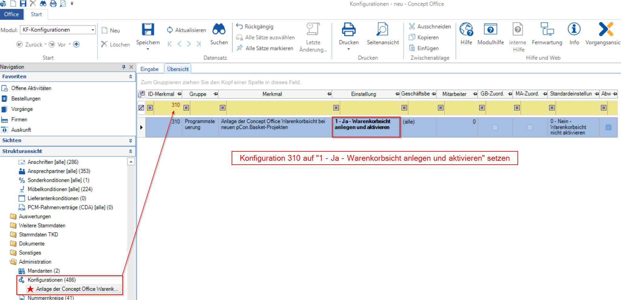Create new record with Neu
The height and width of the screenshot is (300, 621).
tap(111, 30)
